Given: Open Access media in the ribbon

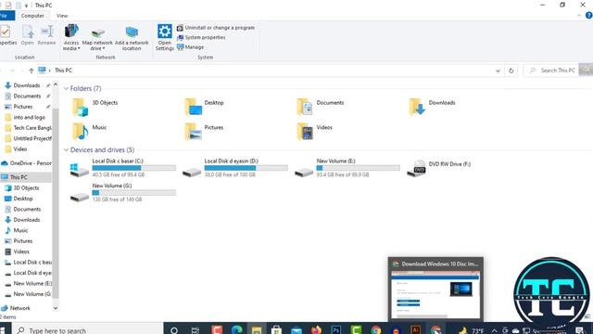Looking at the screenshot, I should pyautogui.click(x=71, y=37).
